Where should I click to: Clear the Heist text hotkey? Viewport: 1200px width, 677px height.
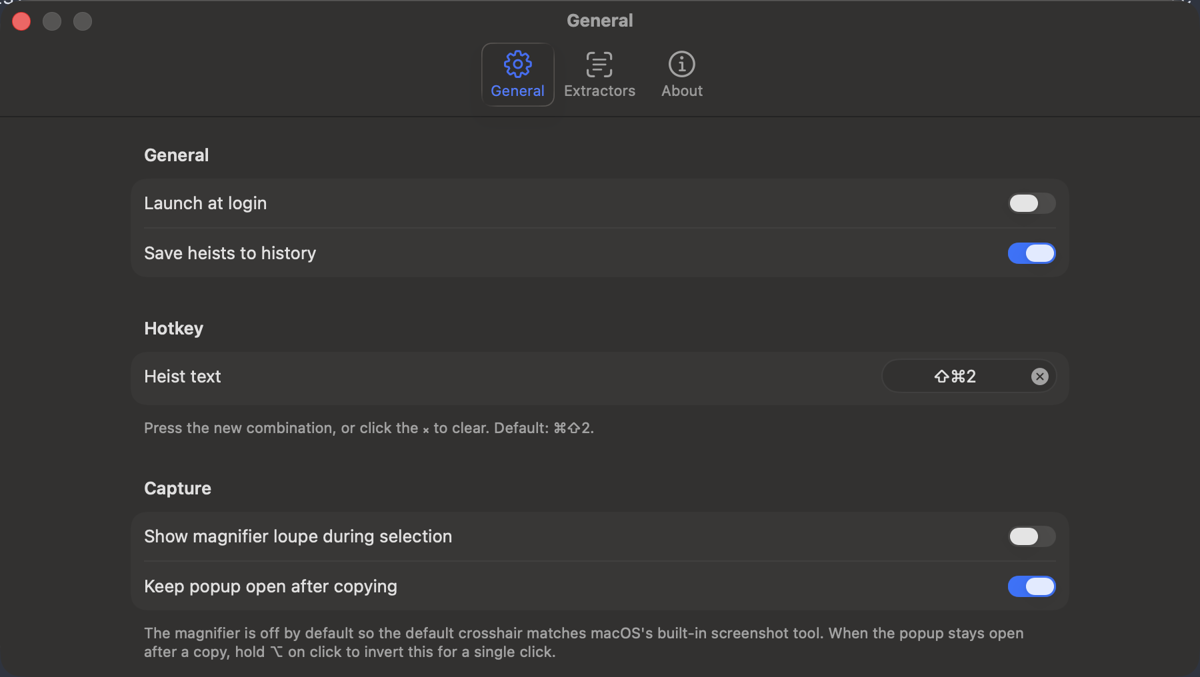pyautogui.click(x=1039, y=376)
